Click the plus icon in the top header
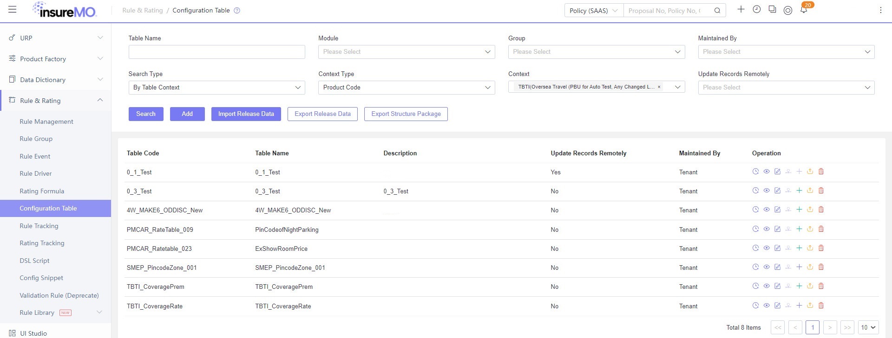The width and height of the screenshot is (892, 338). (x=741, y=9)
